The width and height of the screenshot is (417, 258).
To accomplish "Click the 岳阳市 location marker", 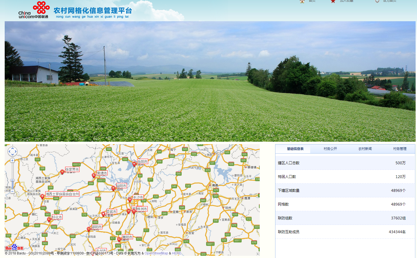I will pos(134,164).
